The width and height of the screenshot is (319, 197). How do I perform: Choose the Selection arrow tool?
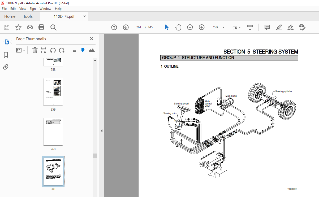click(x=167, y=27)
